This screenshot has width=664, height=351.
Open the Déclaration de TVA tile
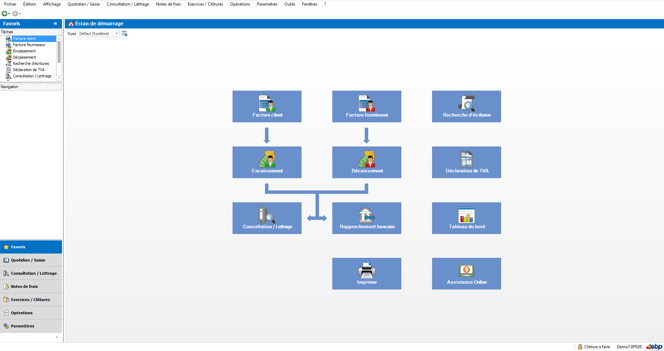point(466,162)
